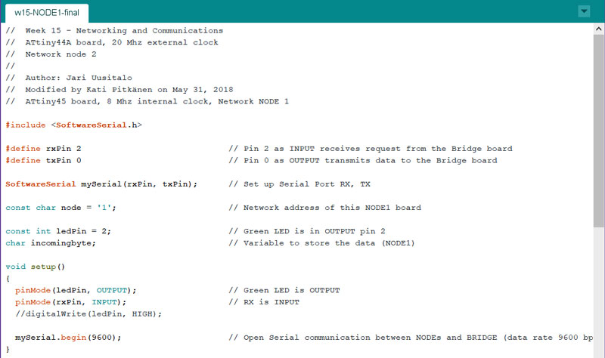The height and width of the screenshot is (358, 605).
Task: Click SoftwareSerial.h in the include line
Action: 97,125
